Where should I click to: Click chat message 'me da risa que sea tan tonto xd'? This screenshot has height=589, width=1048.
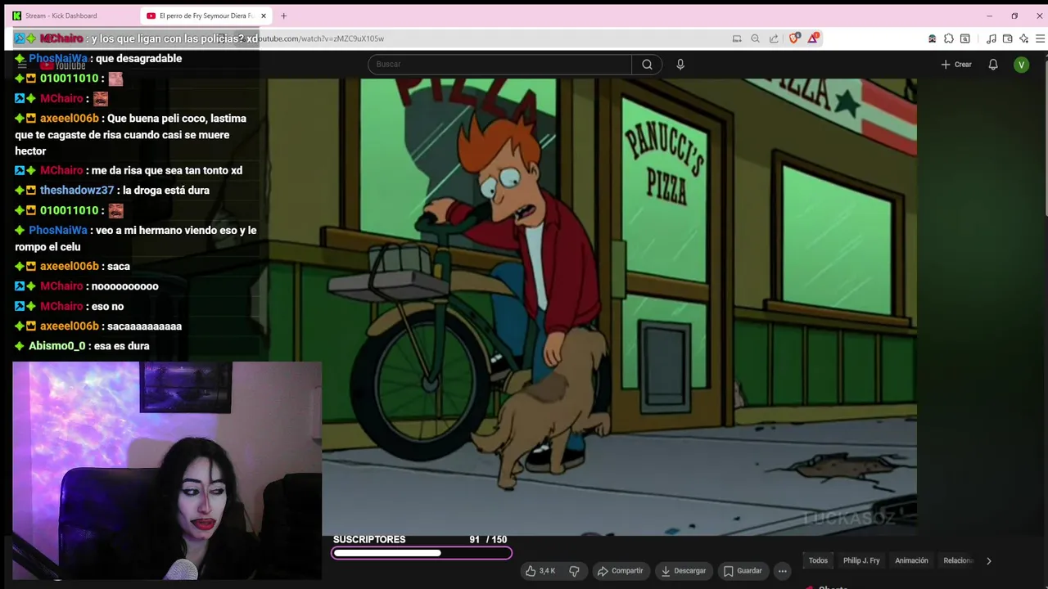point(167,170)
